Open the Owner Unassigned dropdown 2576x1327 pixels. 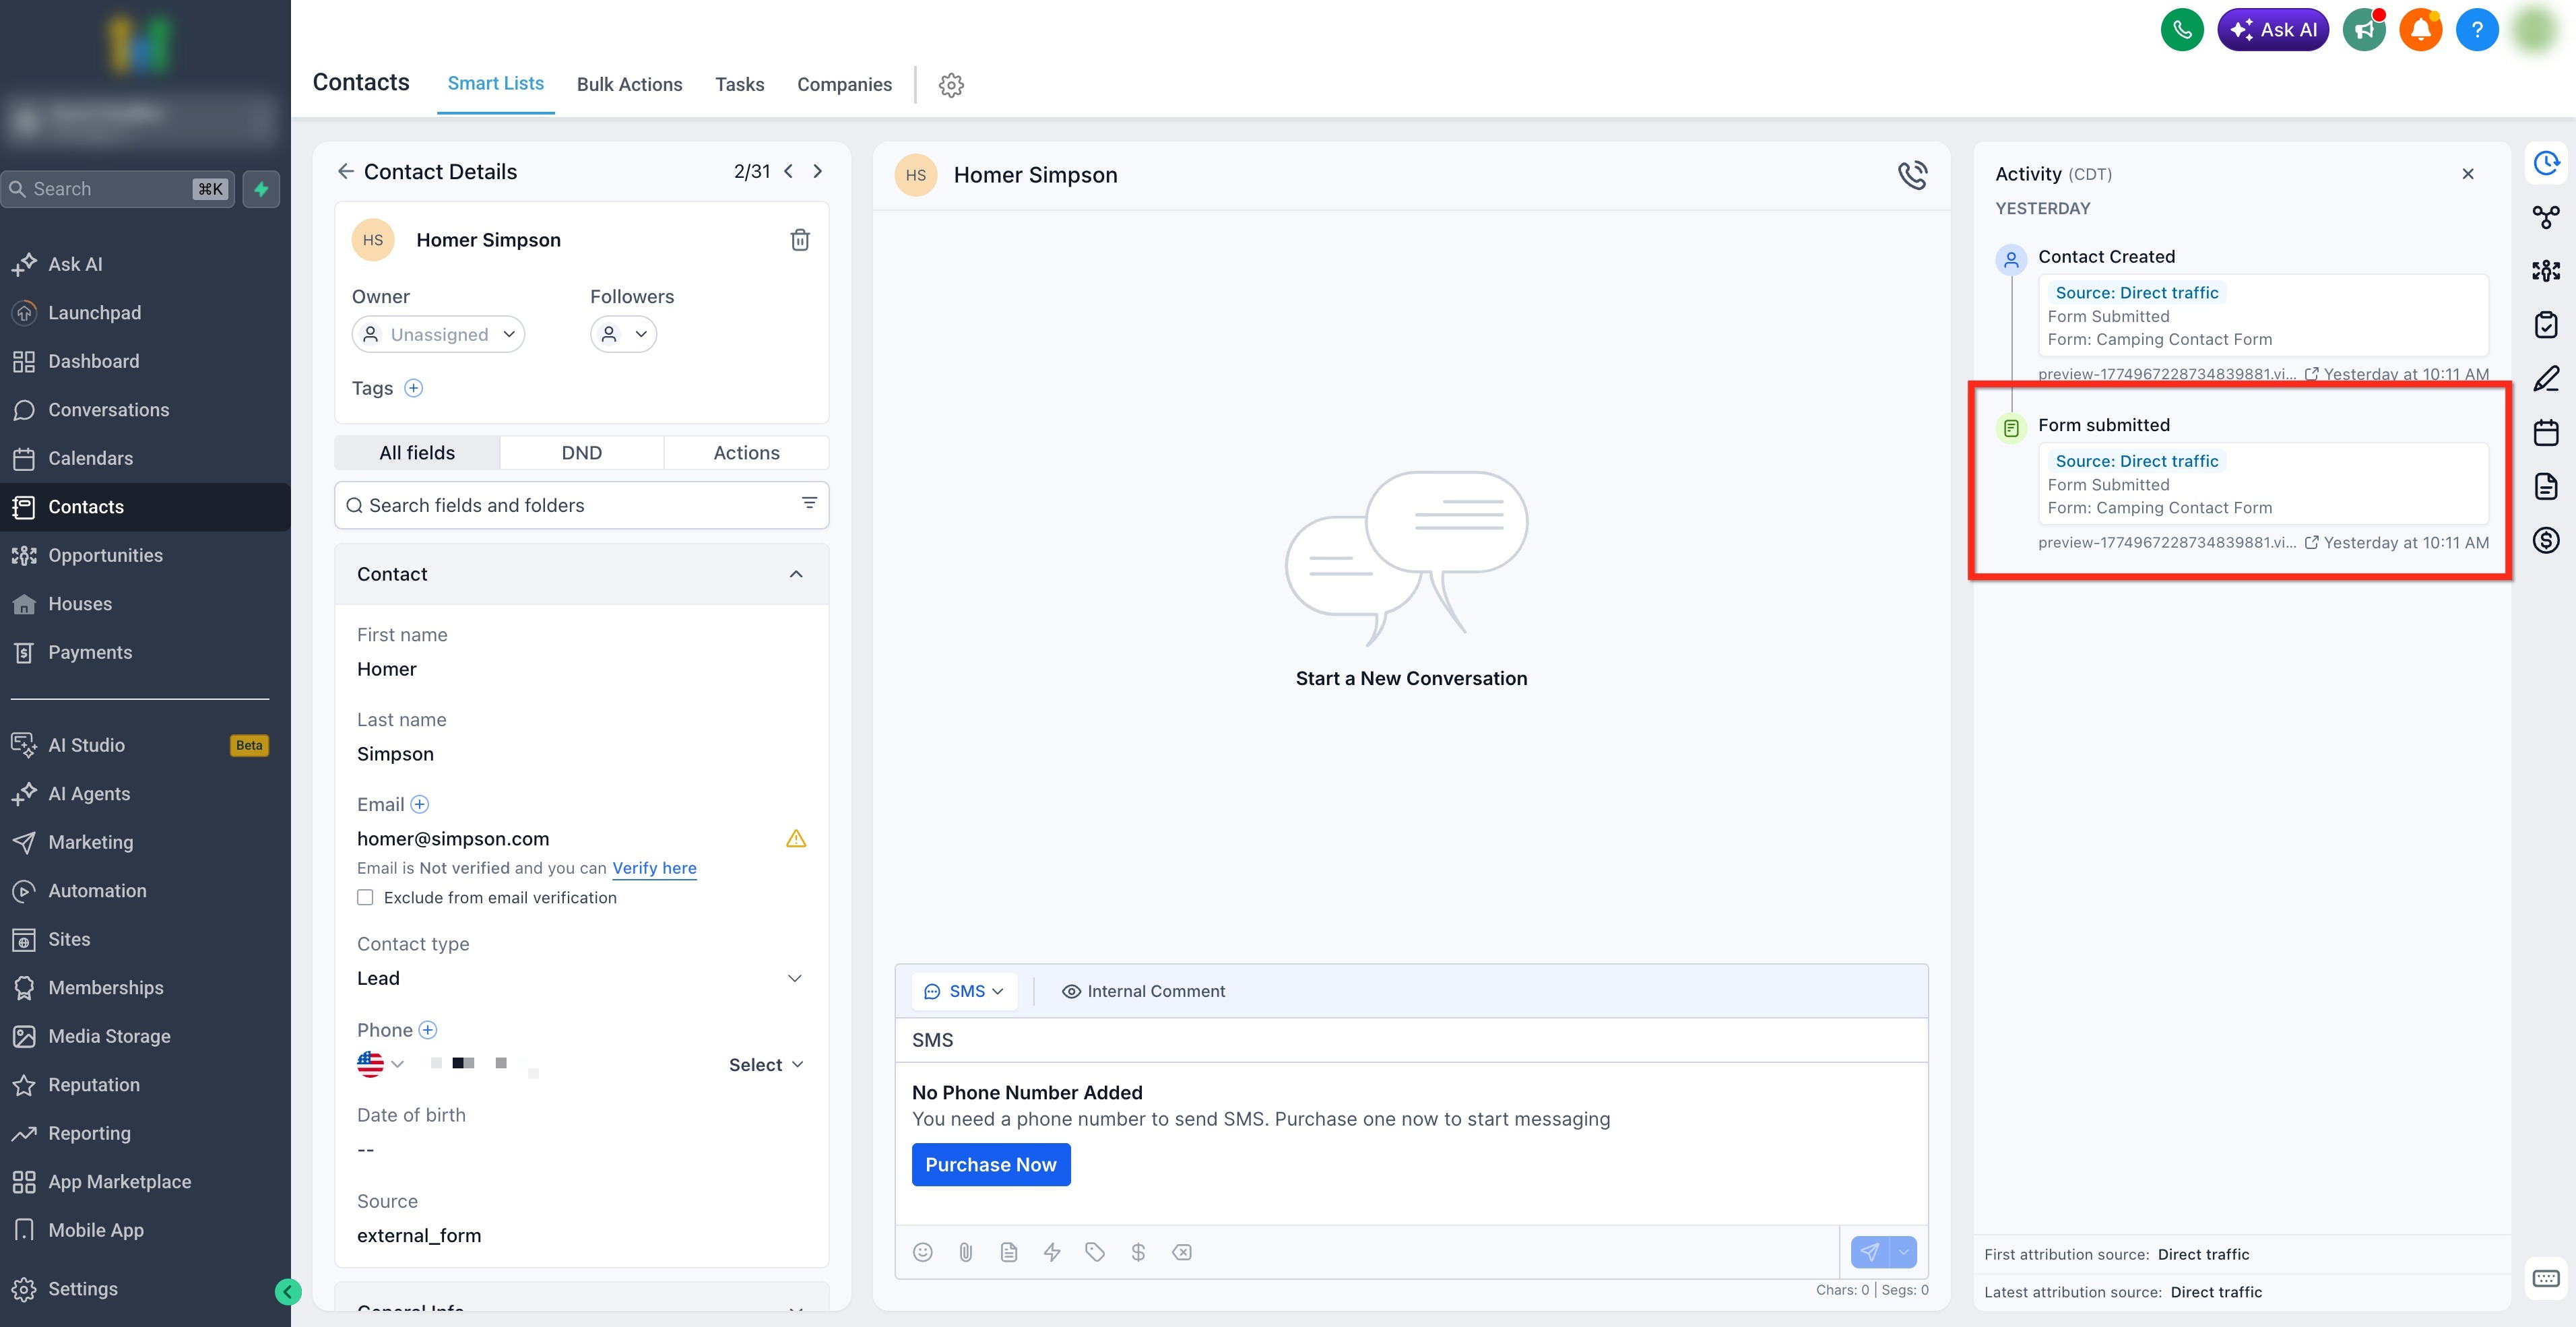coord(438,334)
